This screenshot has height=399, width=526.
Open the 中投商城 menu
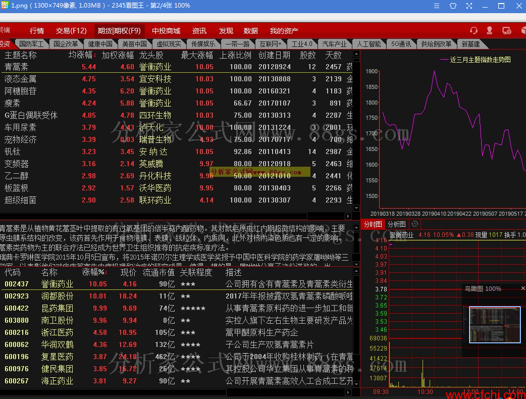[166, 31]
